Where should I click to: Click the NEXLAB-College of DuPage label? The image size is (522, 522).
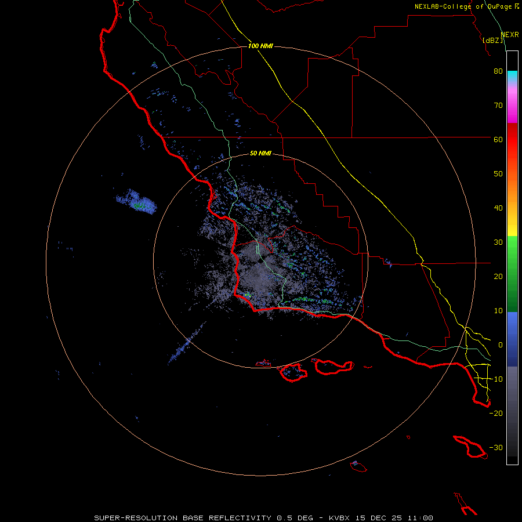(x=463, y=6)
